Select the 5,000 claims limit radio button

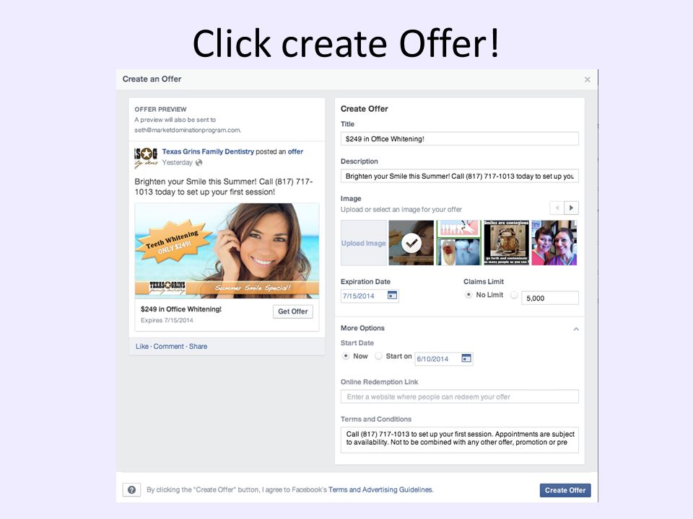click(x=514, y=296)
